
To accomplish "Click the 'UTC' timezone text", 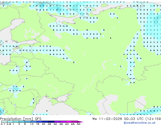I will 140,119.
